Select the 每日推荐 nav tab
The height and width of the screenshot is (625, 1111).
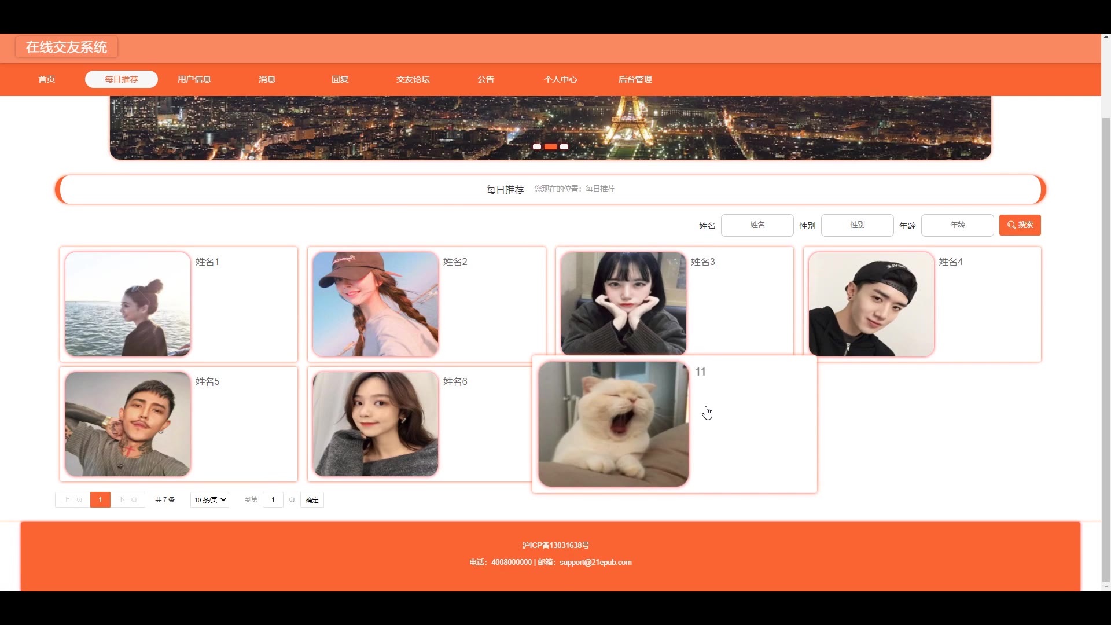click(122, 79)
